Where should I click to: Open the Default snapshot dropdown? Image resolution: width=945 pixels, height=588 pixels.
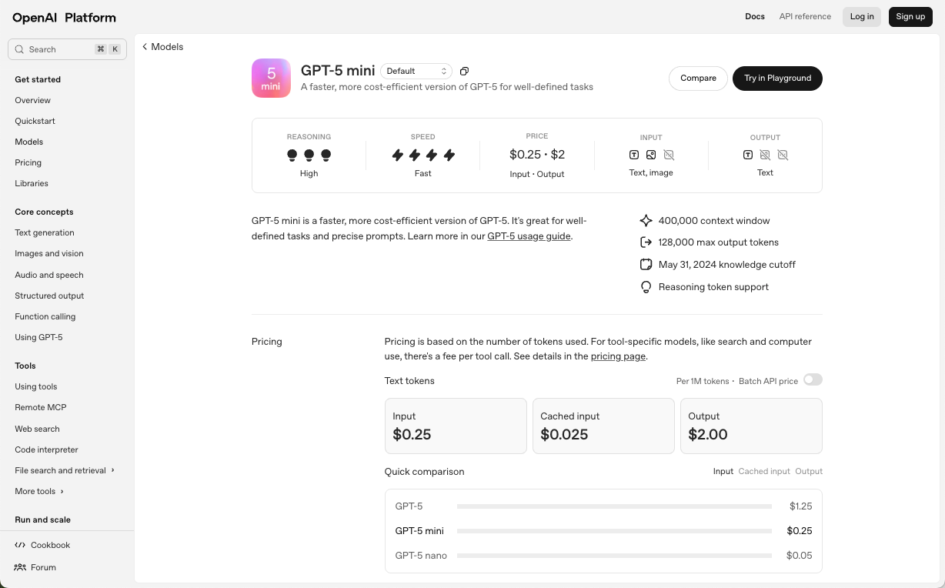[416, 70]
